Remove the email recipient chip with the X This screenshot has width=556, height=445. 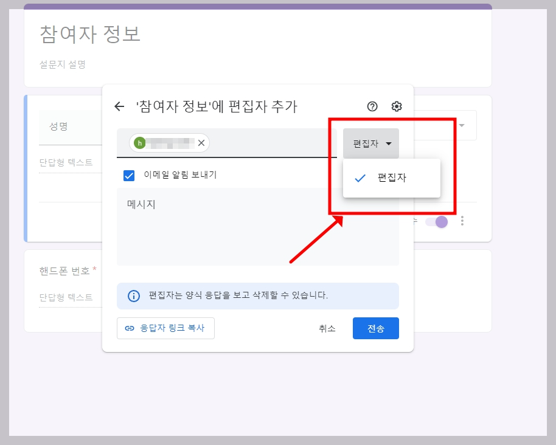201,143
